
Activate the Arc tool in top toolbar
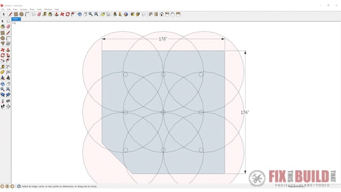[27, 14]
